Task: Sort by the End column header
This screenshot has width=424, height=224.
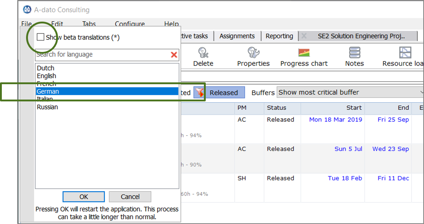Action: tap(388, 108)
